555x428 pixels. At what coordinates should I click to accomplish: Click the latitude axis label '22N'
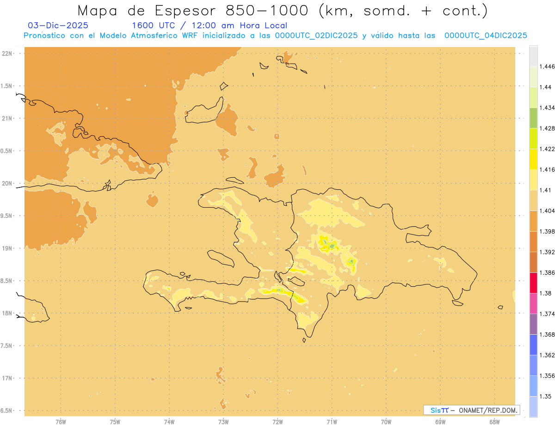7,53
